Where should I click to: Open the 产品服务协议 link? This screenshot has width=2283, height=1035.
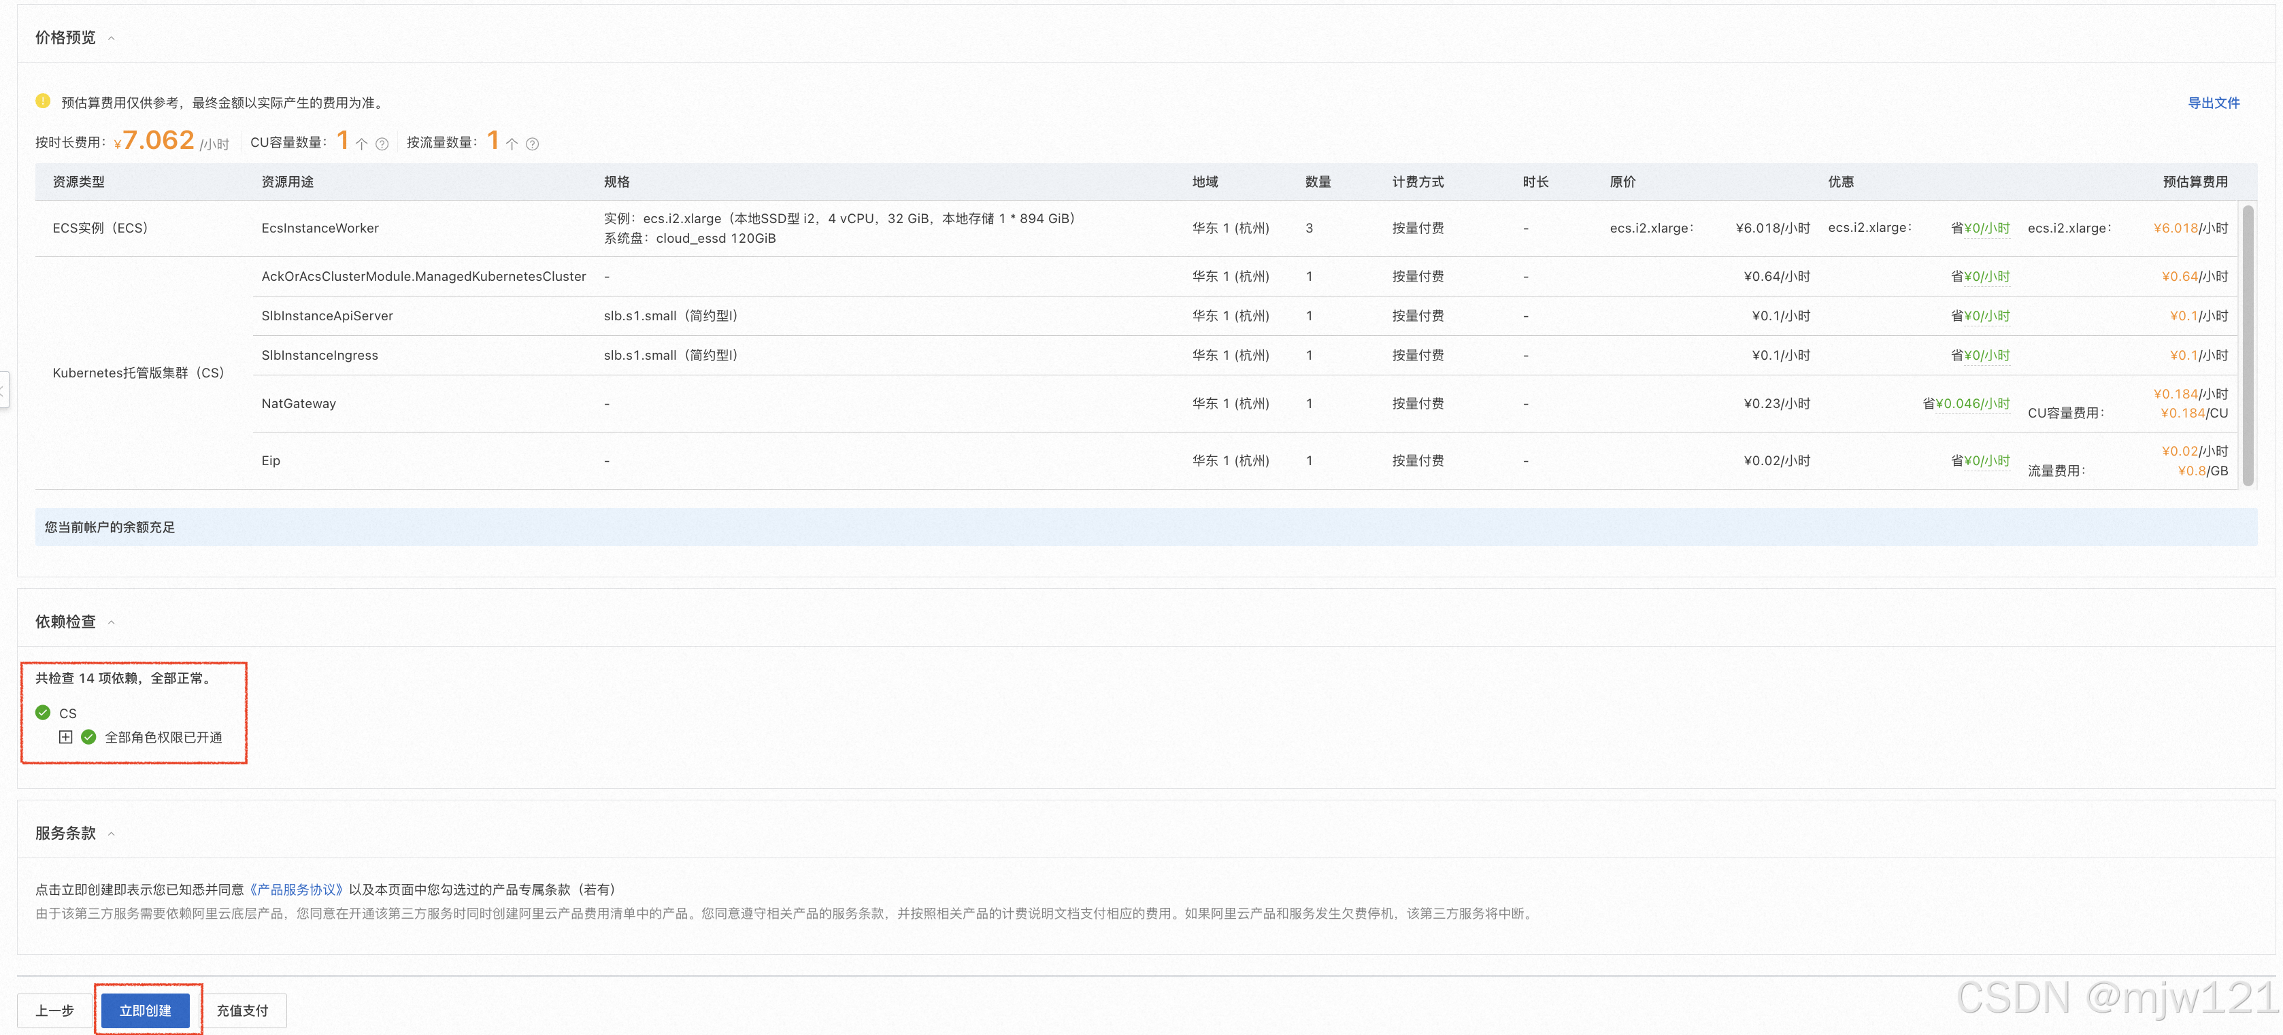pyautogui.click(x=296, y=889)
